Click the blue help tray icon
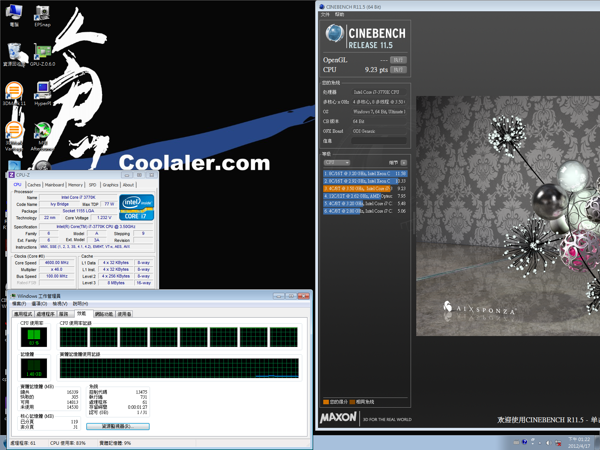The image size is (600, 450). 525,442
